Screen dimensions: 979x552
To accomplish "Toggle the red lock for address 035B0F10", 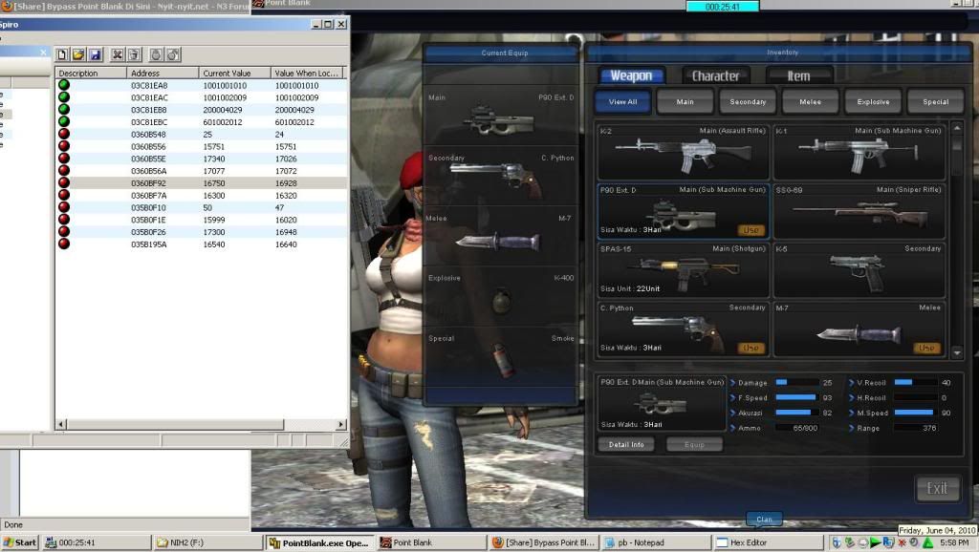I will click(64, 207).
